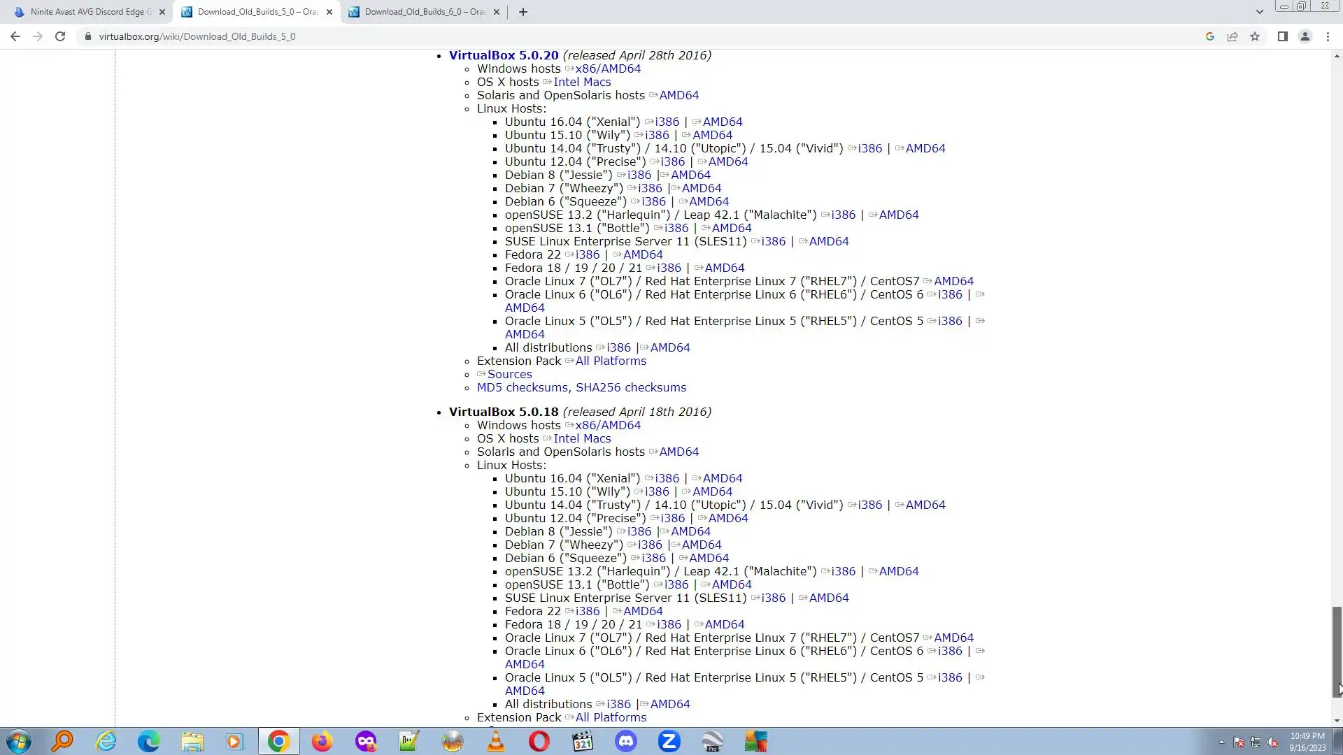This screenshot has height=755, width=1343.
Task: Switch to the Ninite Avast AVG tab
Action: [x=90, y=12]
